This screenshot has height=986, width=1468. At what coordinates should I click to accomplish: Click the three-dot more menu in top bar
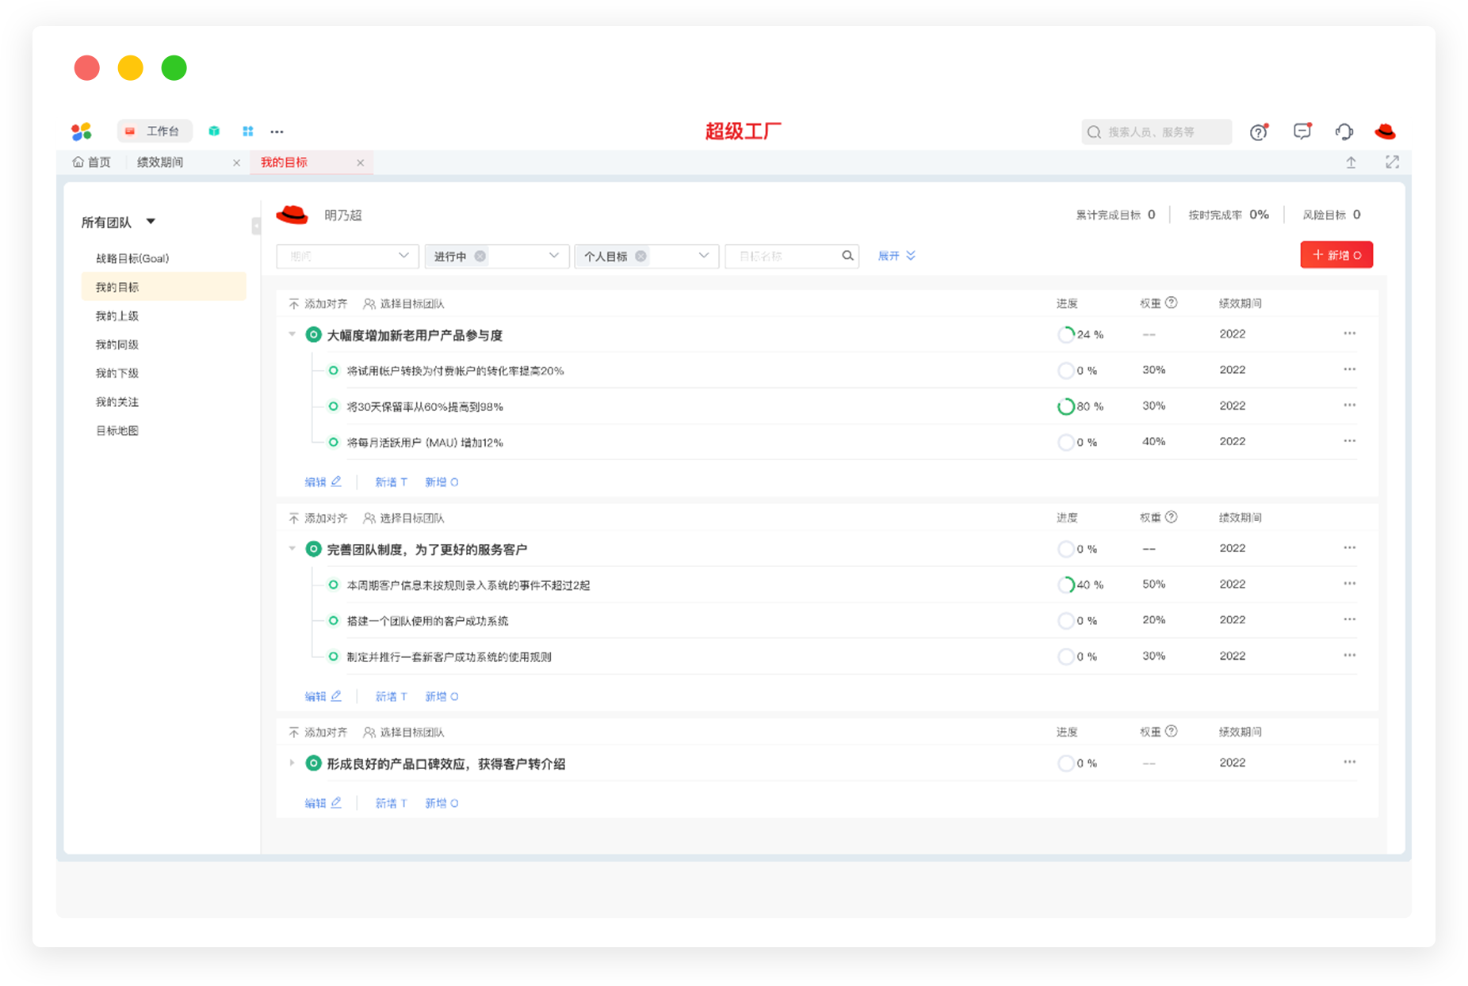pos(277,131)
